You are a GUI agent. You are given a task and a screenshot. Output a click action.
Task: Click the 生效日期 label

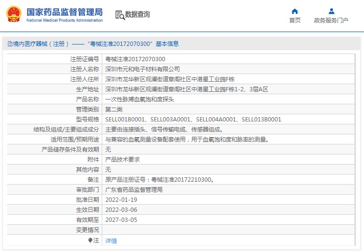coord(87,210)
